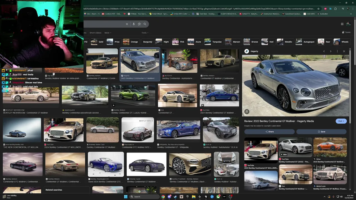The image size is (356, 200).
Task: Open the Picker Wheel bookmark
Action: (159, 14)
